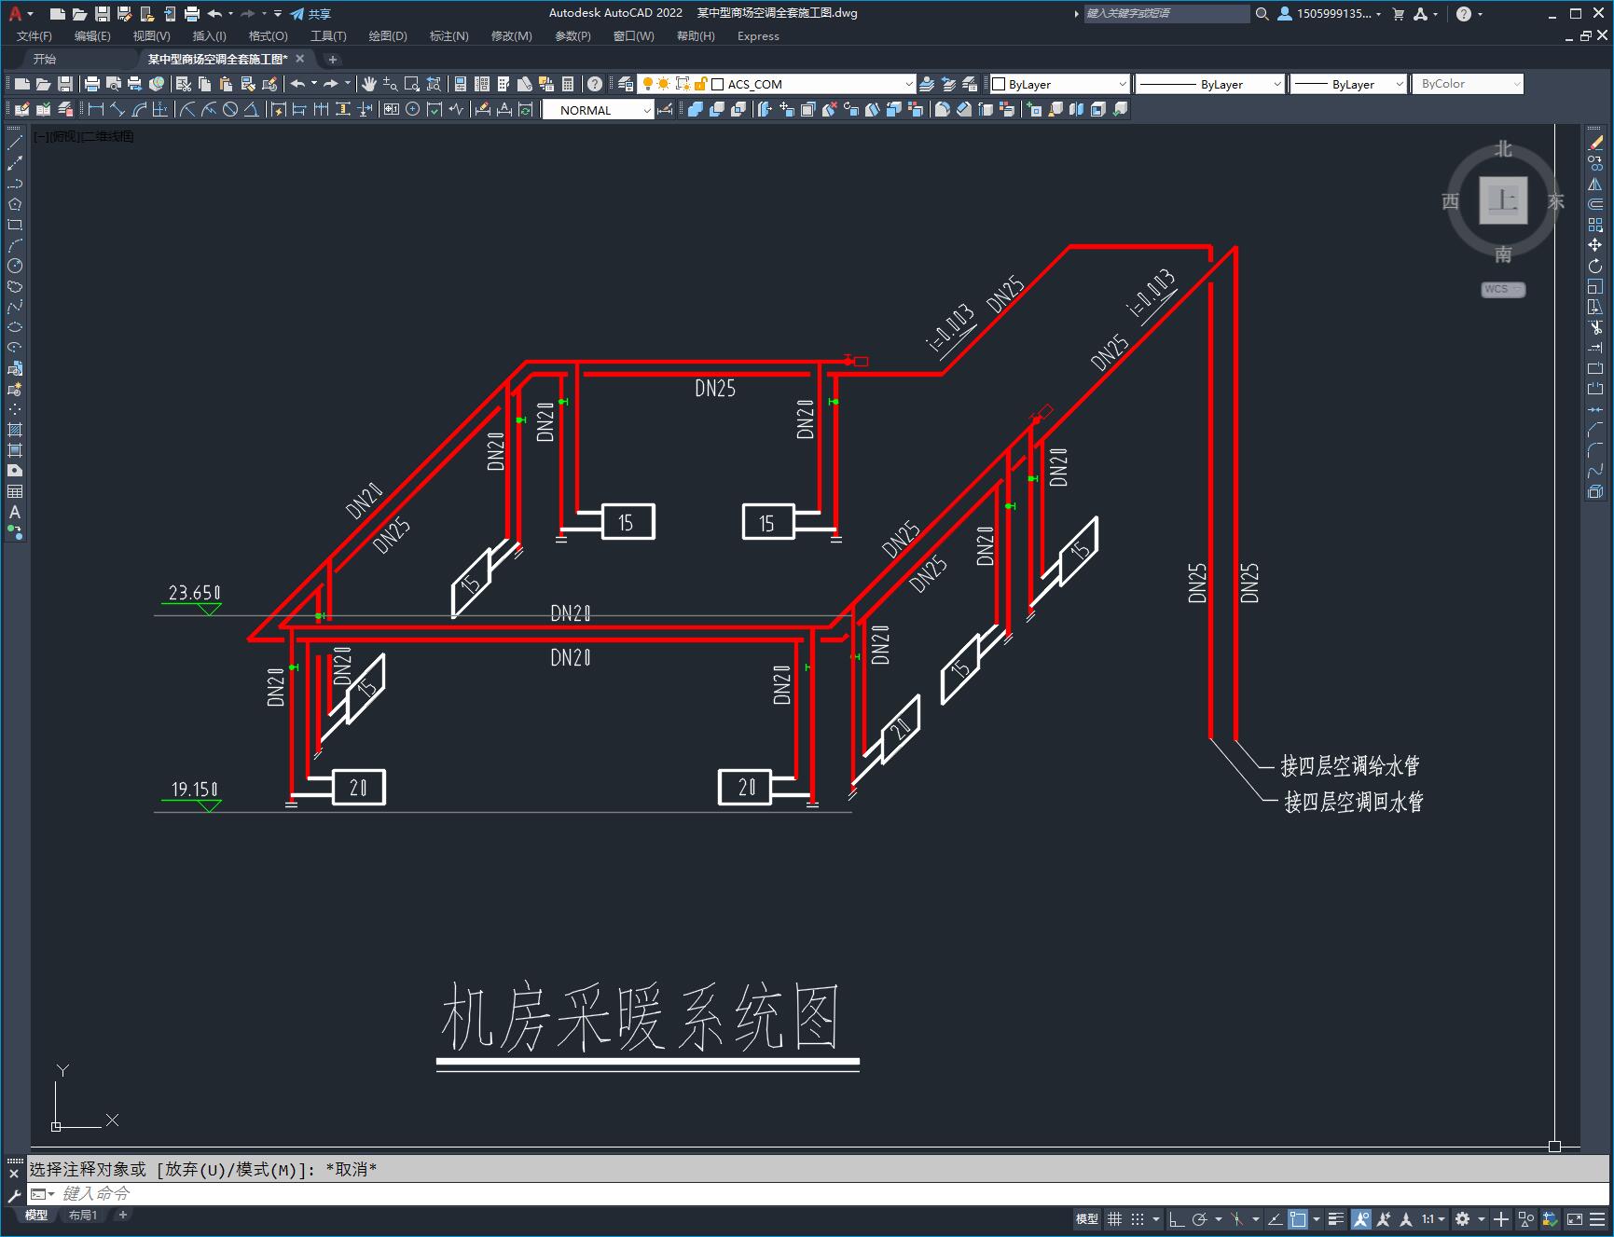
Task: Toggle snap mode in the status bar
Action: click(1138, 1219)
